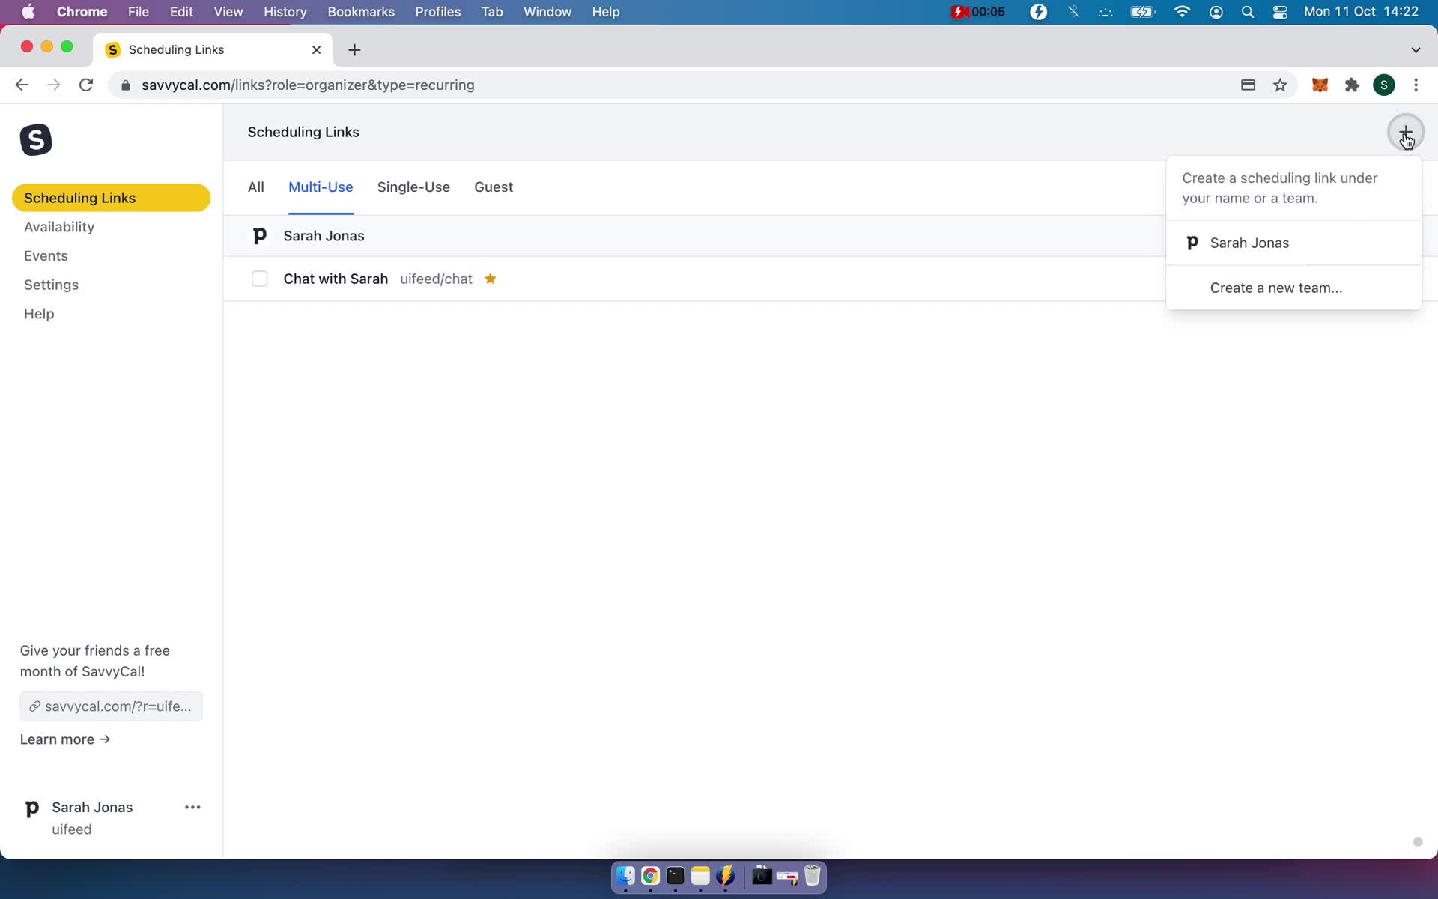Enable Guest scheduling links view
This screenshot has height=899, width=1438.
point(494,187)
